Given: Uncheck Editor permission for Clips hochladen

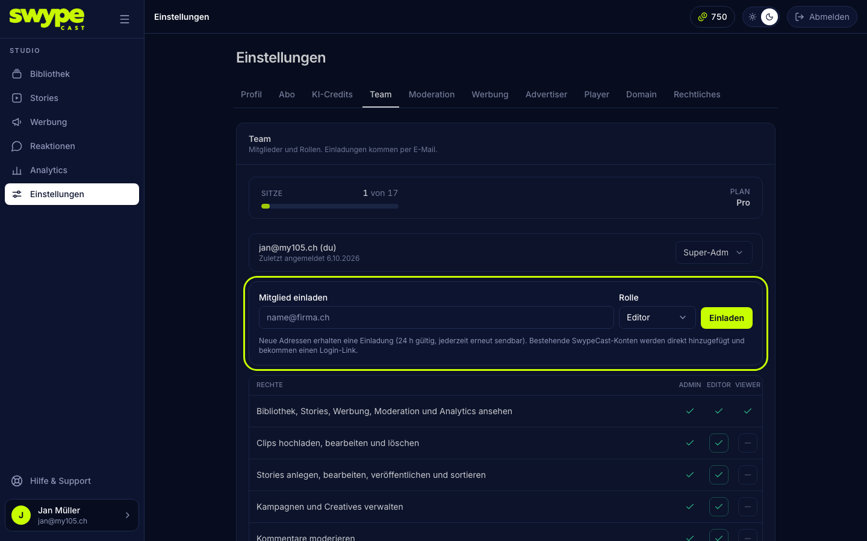Looking at the screenshot, I should click(719, 443).
